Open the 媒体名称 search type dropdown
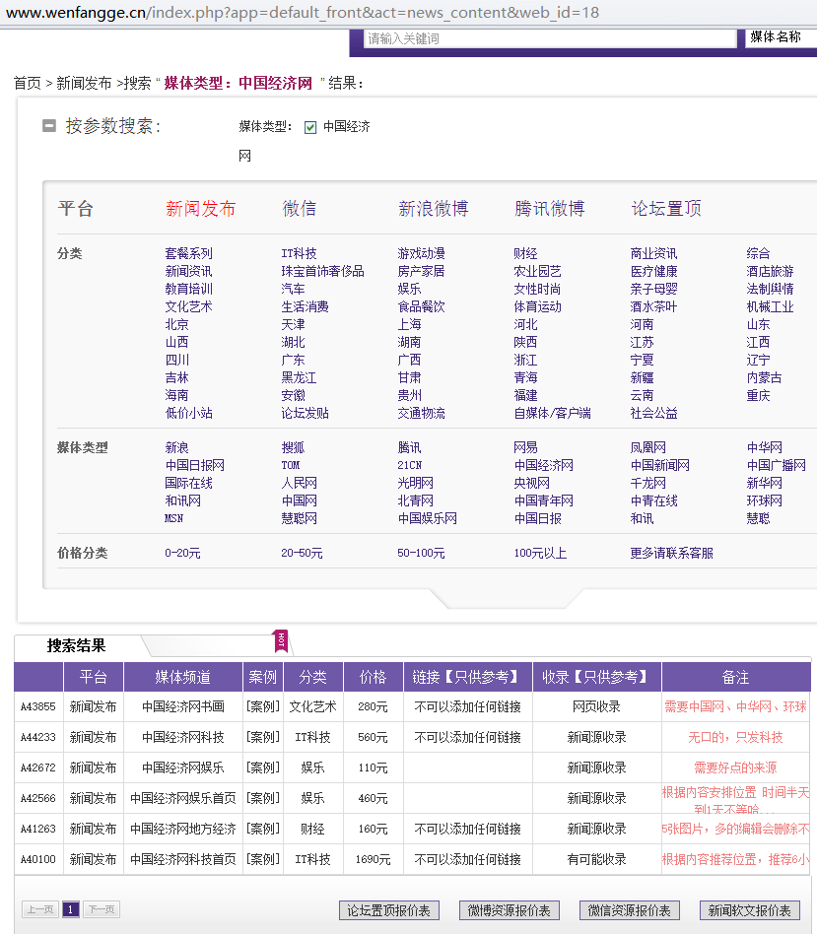This screenshot has width=817, height=934. [x=779, y=38]
